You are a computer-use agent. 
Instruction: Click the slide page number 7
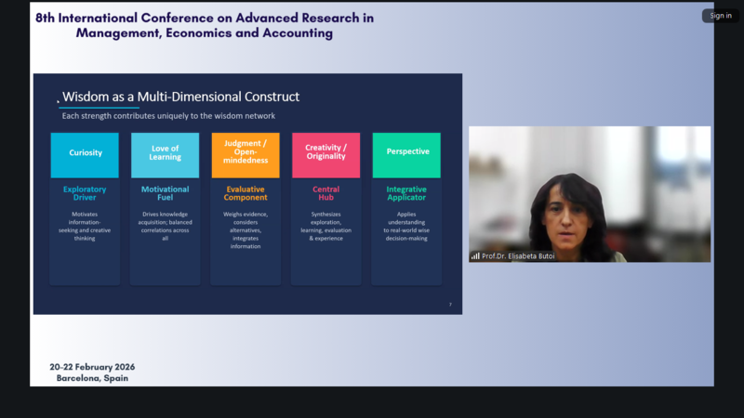450,305
